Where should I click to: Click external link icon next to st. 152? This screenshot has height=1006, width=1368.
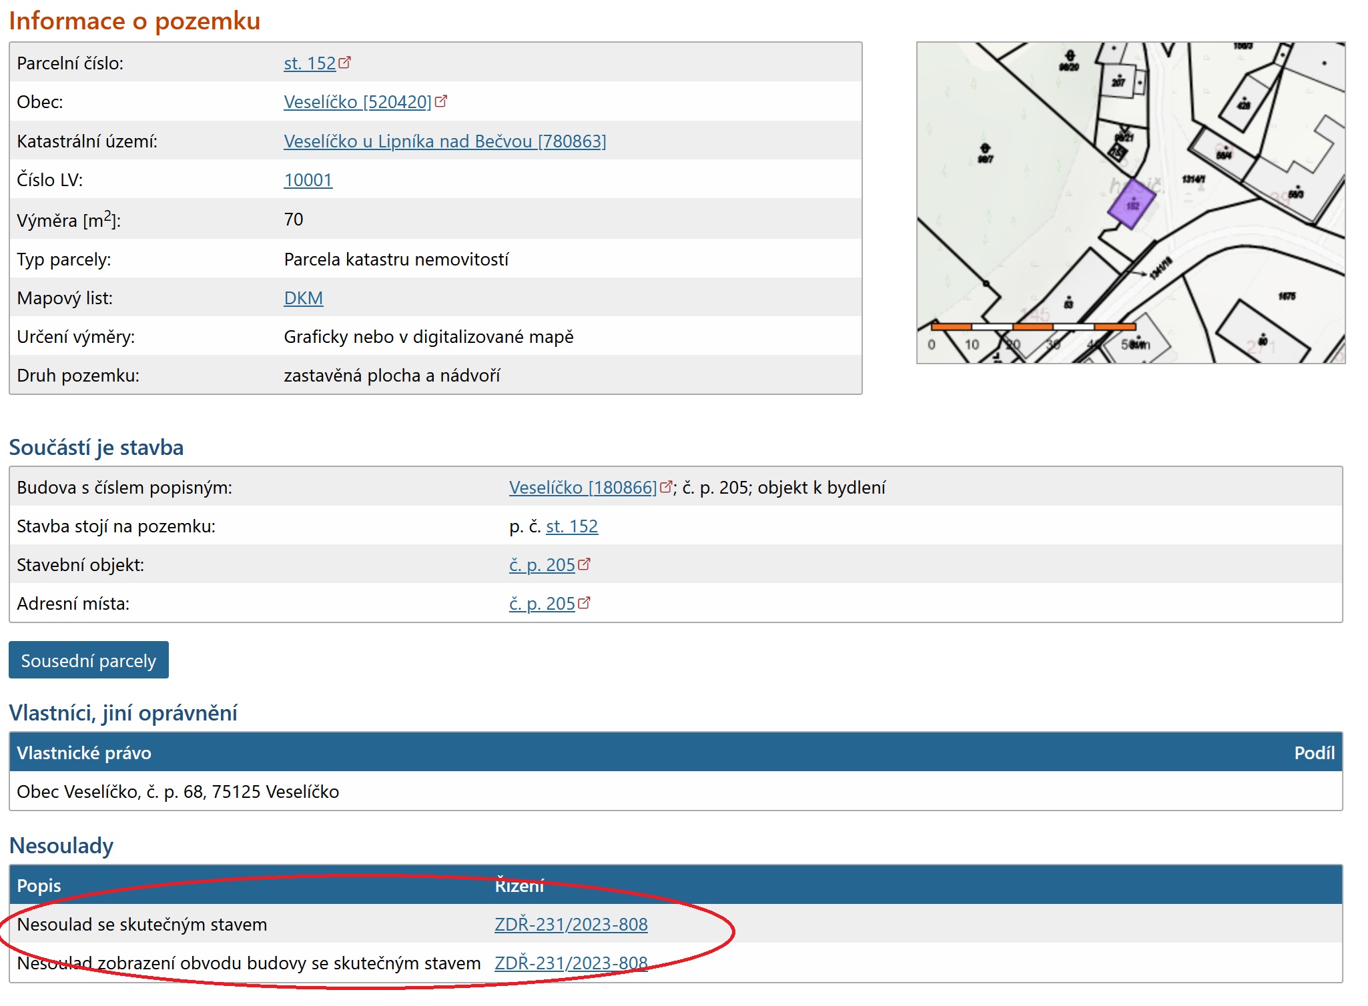coord(345,63)
